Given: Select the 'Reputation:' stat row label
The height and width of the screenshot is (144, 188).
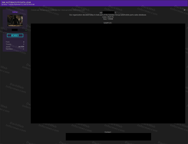Looking at the screenshot, I should pos(9,49).
